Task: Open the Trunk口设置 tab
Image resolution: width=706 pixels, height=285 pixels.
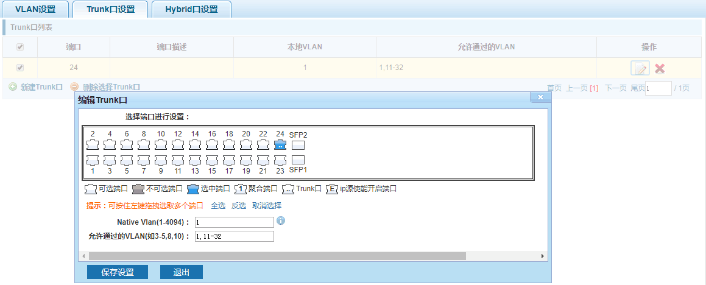Action: 110,10
